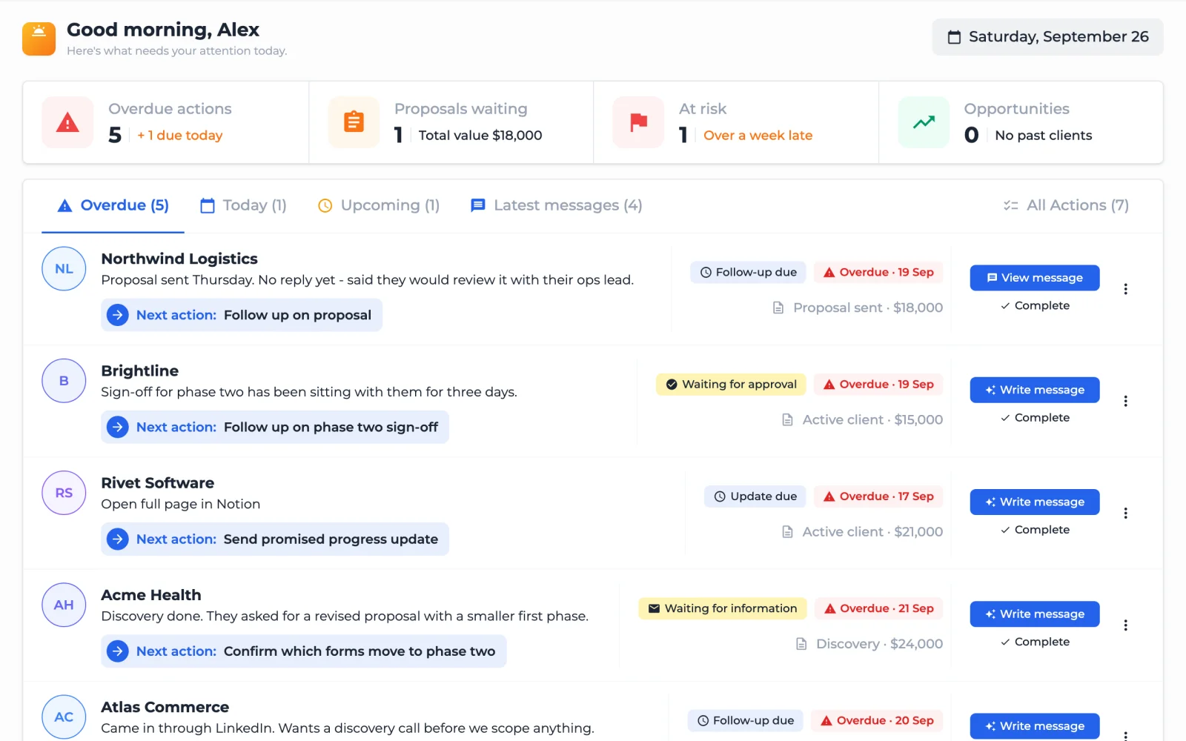Image resolution: width=1186 pixels, height=741 pixels.
Task: Open the Brightline client name
Action: pyautogui.click(x=140, y=370)
